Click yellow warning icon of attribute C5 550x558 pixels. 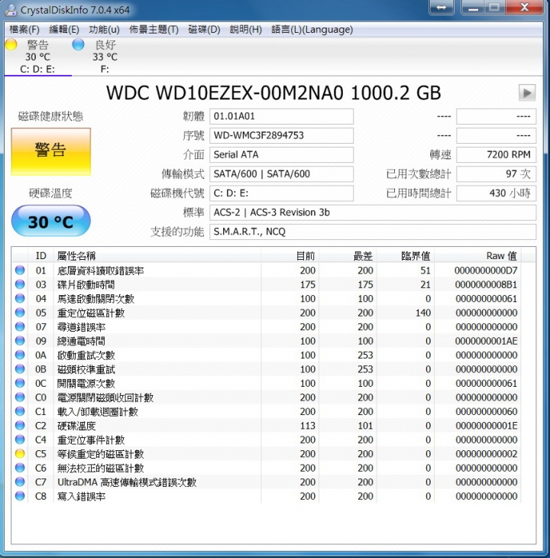pyautogui.click(x=20, y=454)
